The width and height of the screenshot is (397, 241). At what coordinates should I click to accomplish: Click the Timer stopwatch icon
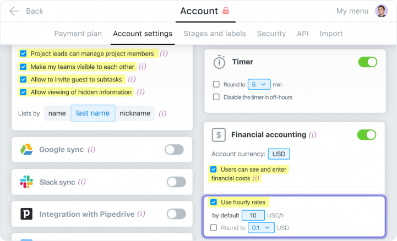coord(219,62)
